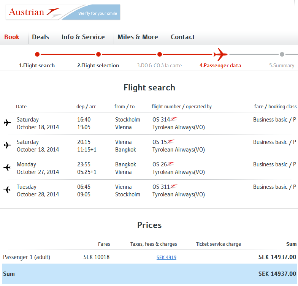Click outbound plane icon for Vienna–Bangkok flight
Image resolution: width=298 pixels, height=286 pixels.
click(7, 145)
